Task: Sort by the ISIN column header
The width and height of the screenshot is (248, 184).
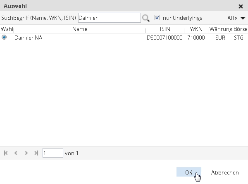Action: [165, 29]
